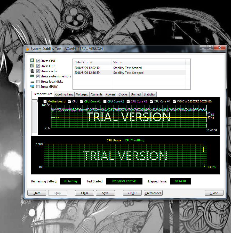
Task: Toggle CPU Core #4 graph checkbox
Action: tap(151, 101)
